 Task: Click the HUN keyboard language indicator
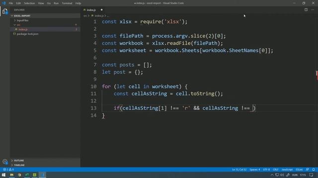tap(295, 175)
